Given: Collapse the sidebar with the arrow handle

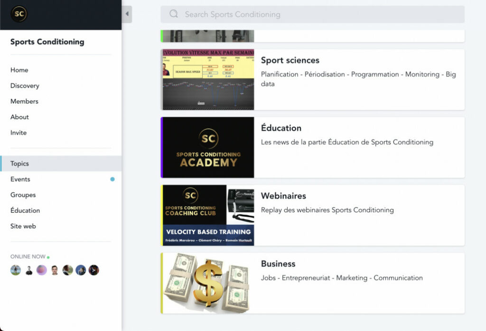Looking at the screenshot, I should click(x=127, y=14).
